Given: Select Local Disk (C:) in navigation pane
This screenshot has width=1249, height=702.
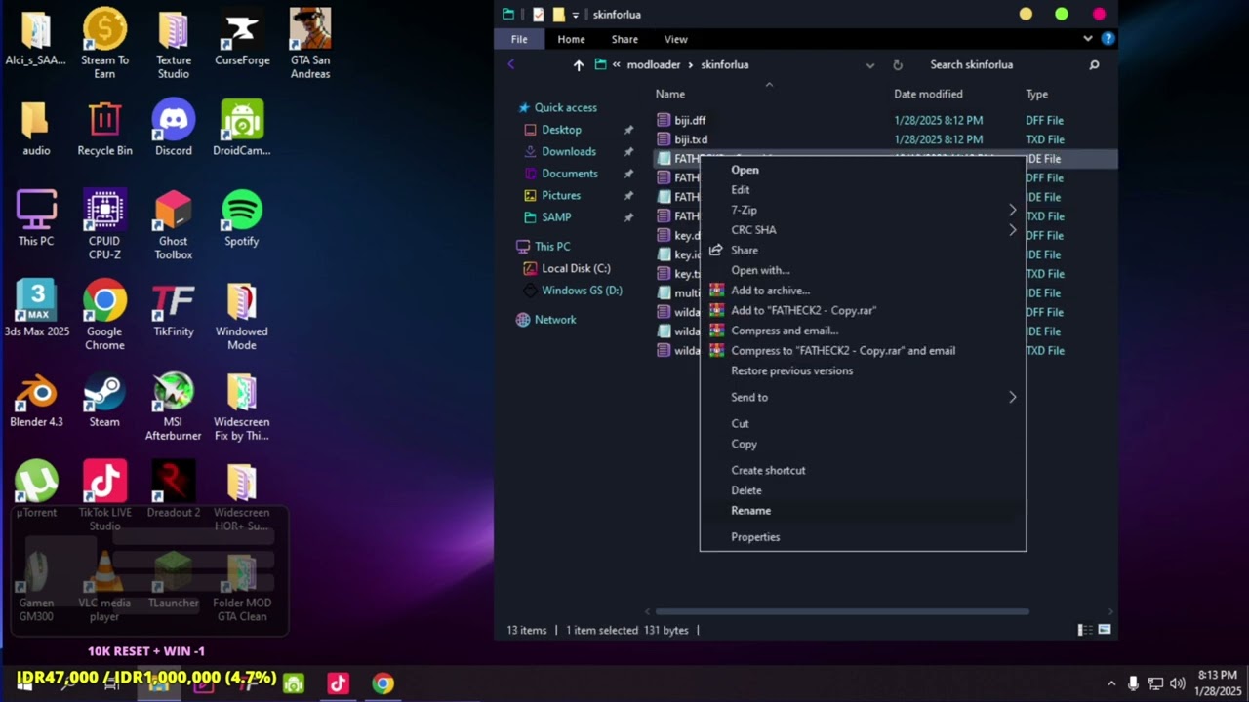Looking at the screenshot, I should (x=576, y=268).
